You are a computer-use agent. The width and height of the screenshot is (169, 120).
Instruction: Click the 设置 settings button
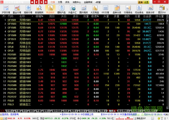(146, 2)
